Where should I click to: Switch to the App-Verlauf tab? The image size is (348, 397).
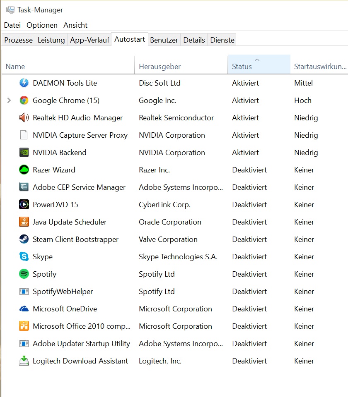[x=89, y=40]
